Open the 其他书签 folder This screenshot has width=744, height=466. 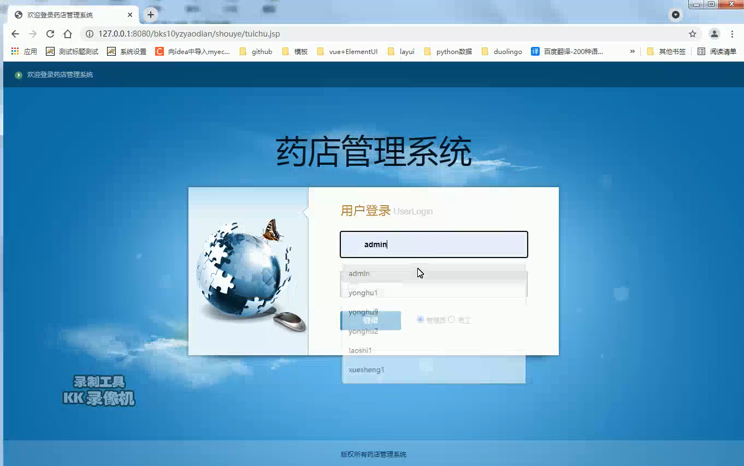[666, 51]
